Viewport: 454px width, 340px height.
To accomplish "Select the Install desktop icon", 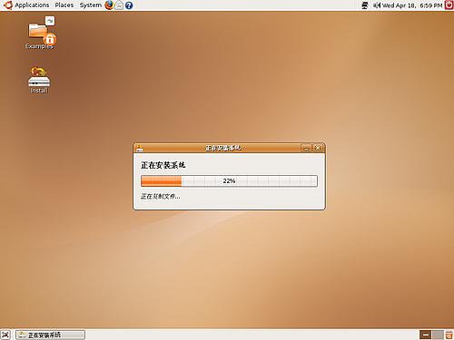I will (39, 80).
